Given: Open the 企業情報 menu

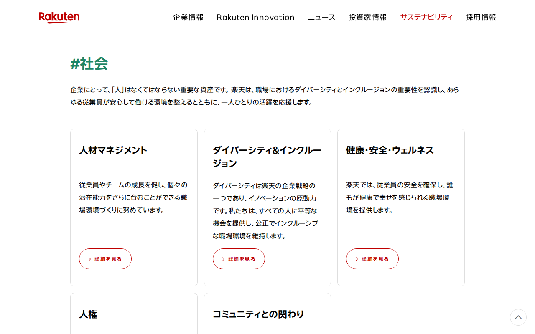Looking at the screenshot, I should (x=188, y=18).
